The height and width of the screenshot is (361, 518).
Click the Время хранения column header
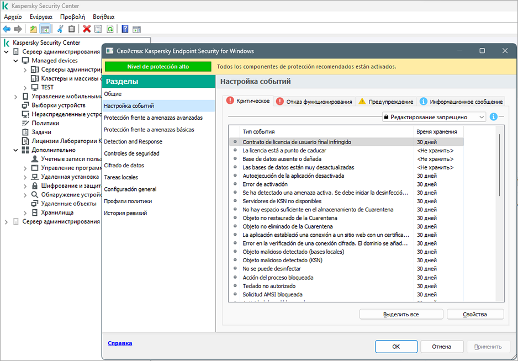[x=438, y=131]
